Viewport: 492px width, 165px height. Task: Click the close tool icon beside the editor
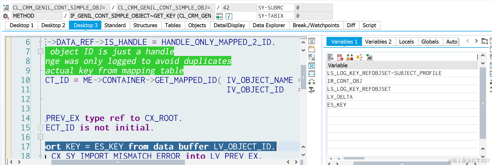[312, 41]
